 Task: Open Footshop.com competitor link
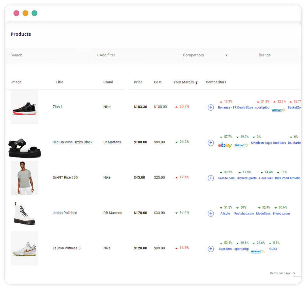pos(244,213)
